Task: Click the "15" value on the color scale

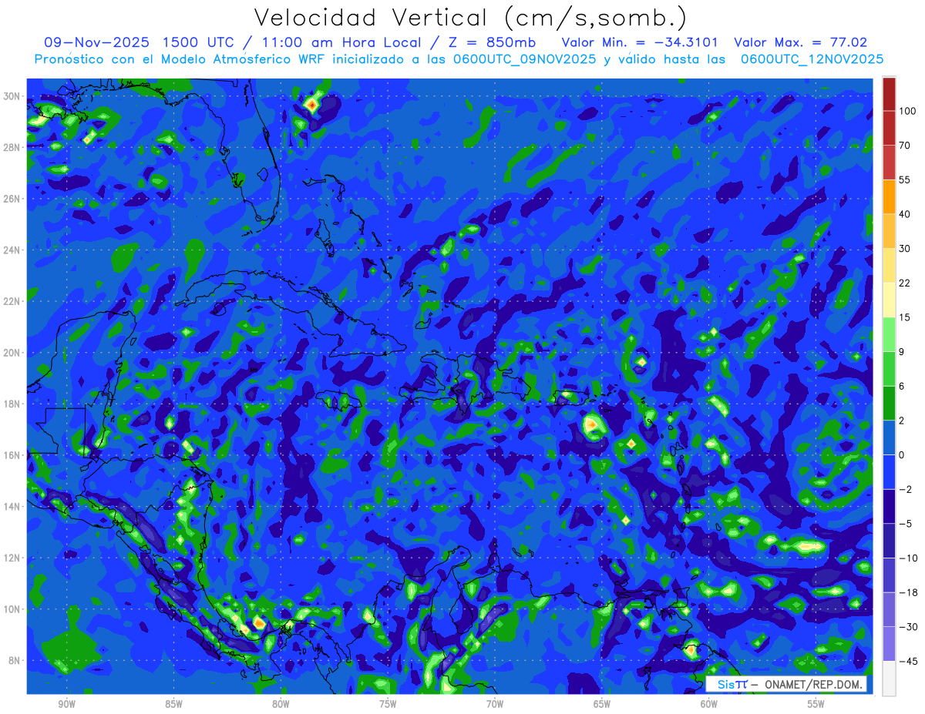Action: [905, 317]
